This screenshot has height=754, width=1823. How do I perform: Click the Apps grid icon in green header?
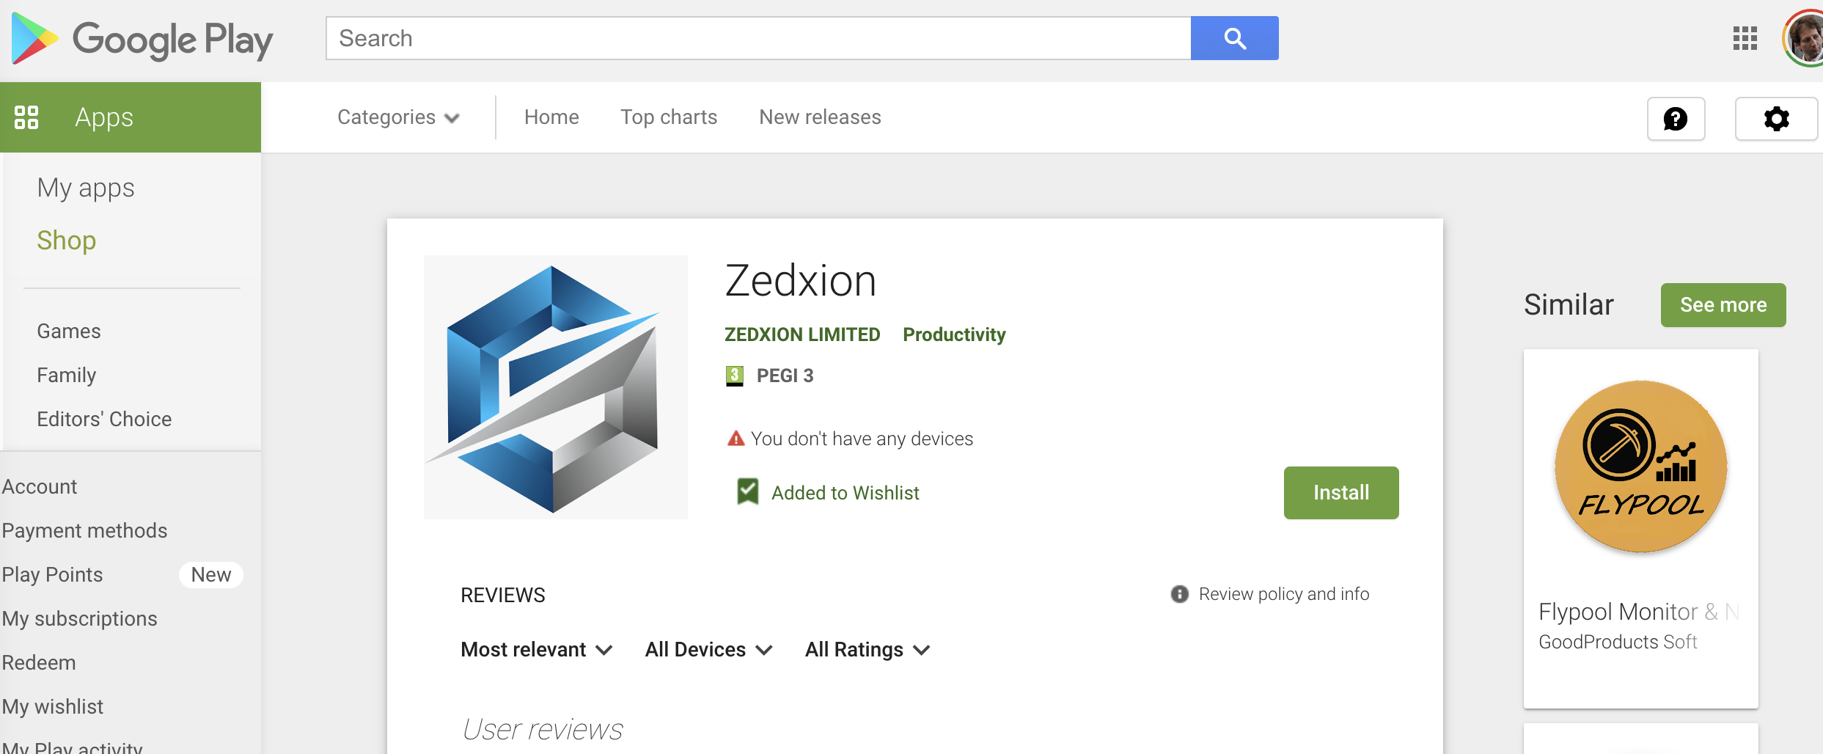pyautogui.click(x=26, y=117)
